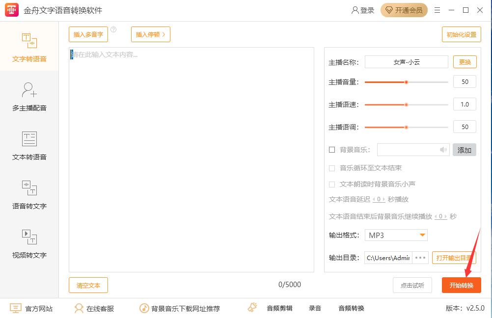This screenshot has width=492, height=318.
Task: Adjust the 主播语速 slider handle
Action: [406, 105]
